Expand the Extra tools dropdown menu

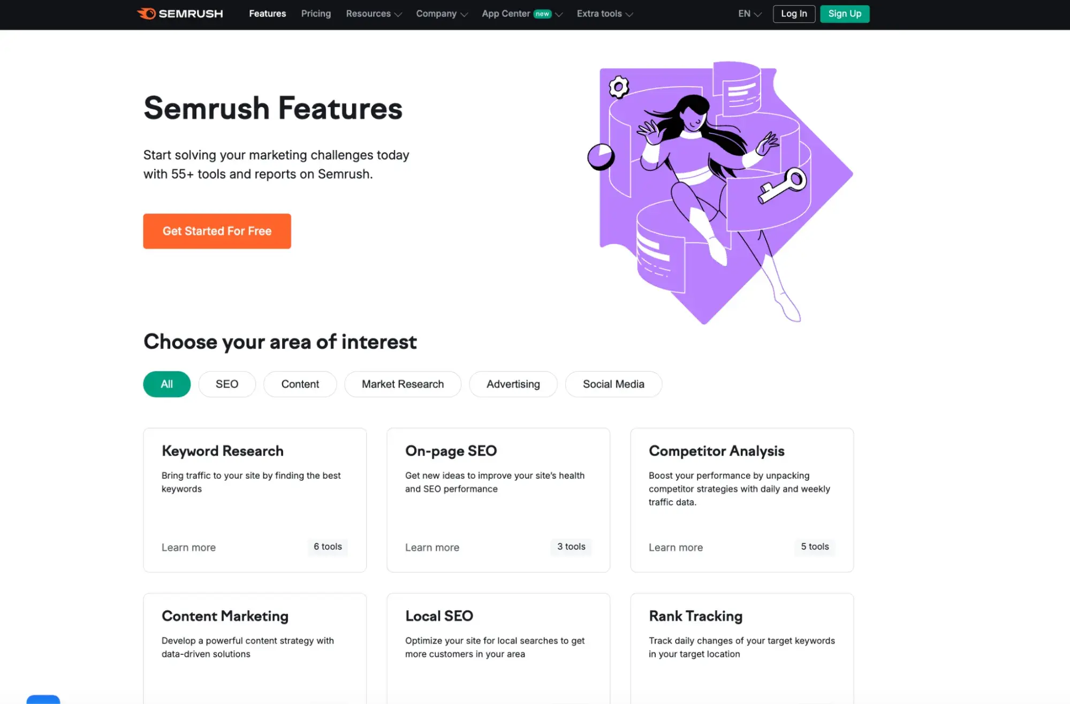tap(604, 13)
